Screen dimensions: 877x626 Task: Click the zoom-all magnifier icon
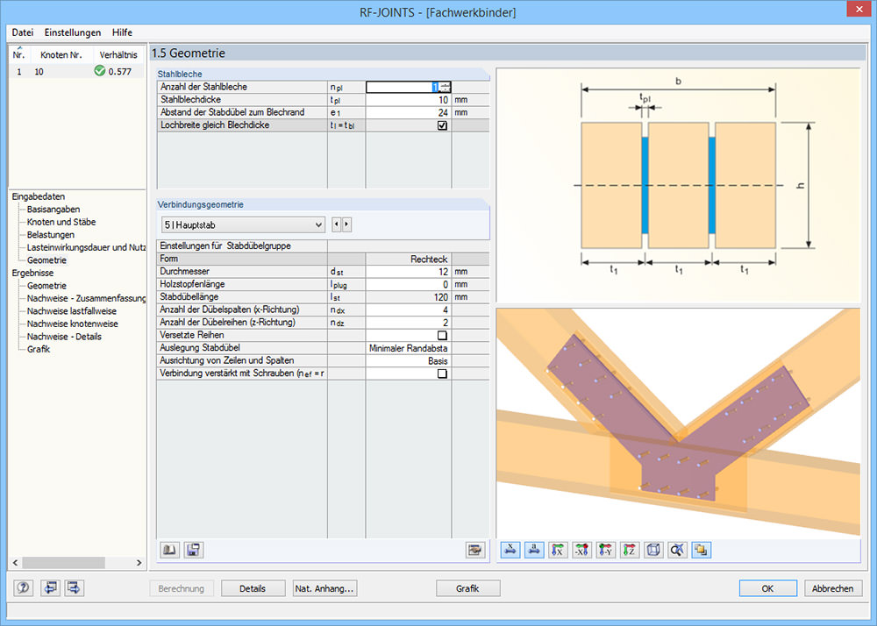(677, 550)
